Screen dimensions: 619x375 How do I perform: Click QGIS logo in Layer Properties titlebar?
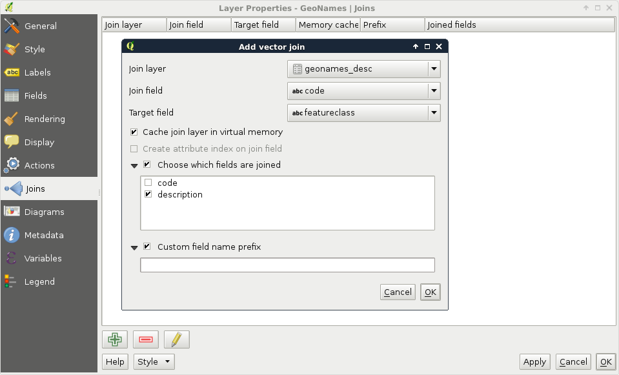(8, 7)
